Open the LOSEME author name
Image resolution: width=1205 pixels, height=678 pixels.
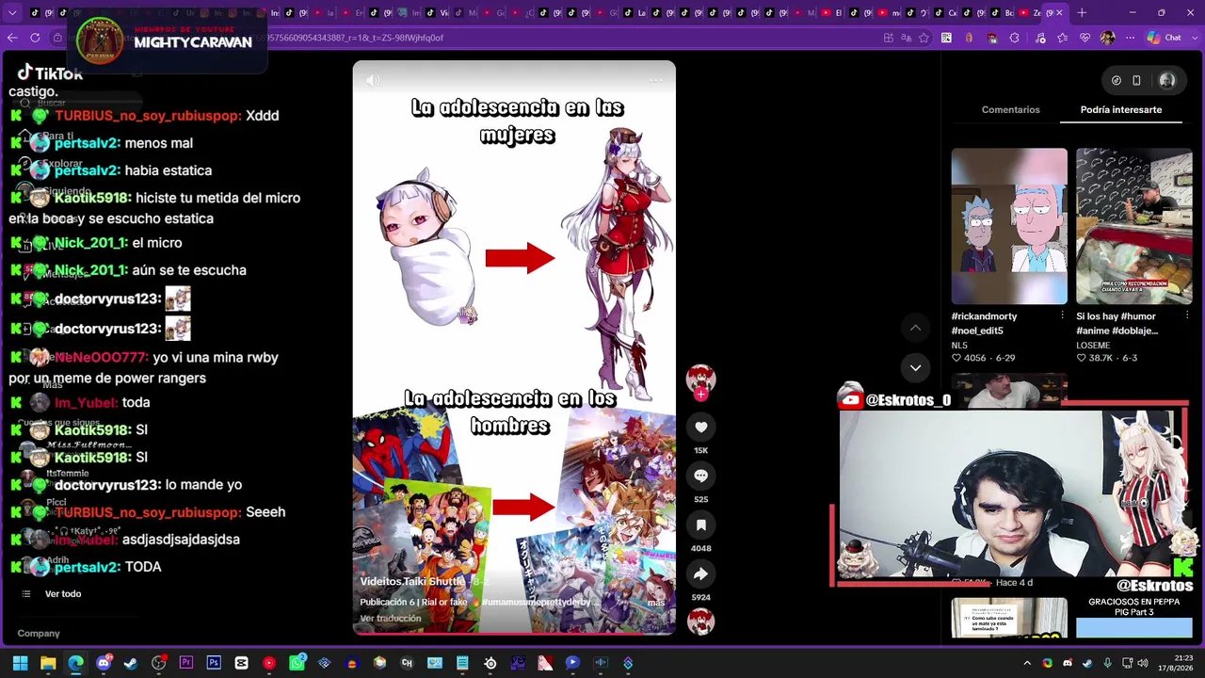1093,346
